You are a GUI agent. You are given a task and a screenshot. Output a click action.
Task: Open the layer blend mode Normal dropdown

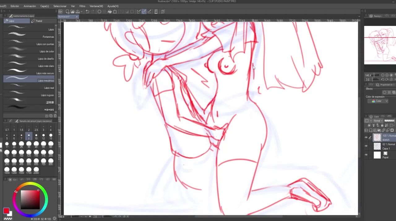[378, 121]
